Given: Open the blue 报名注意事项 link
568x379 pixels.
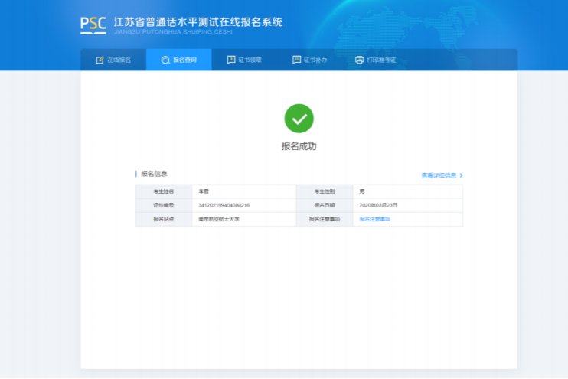Looking at the screenshot, I should click(x=375, y=219).
